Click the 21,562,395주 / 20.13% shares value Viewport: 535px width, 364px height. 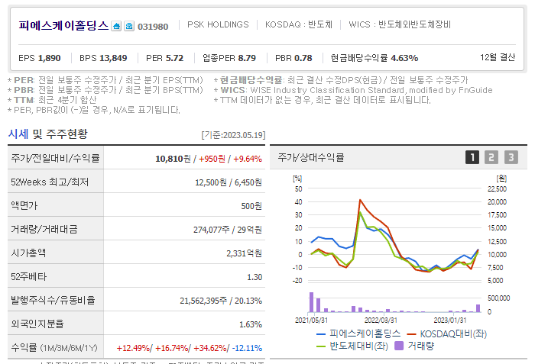click(x=221, y=301)
